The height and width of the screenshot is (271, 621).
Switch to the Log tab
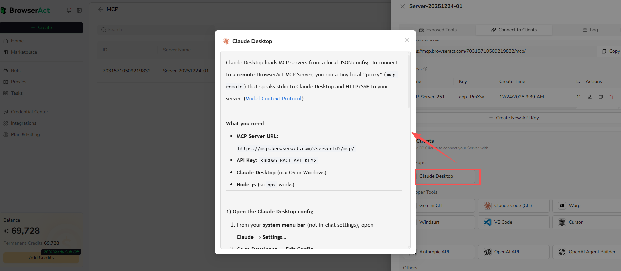(590, 30)
